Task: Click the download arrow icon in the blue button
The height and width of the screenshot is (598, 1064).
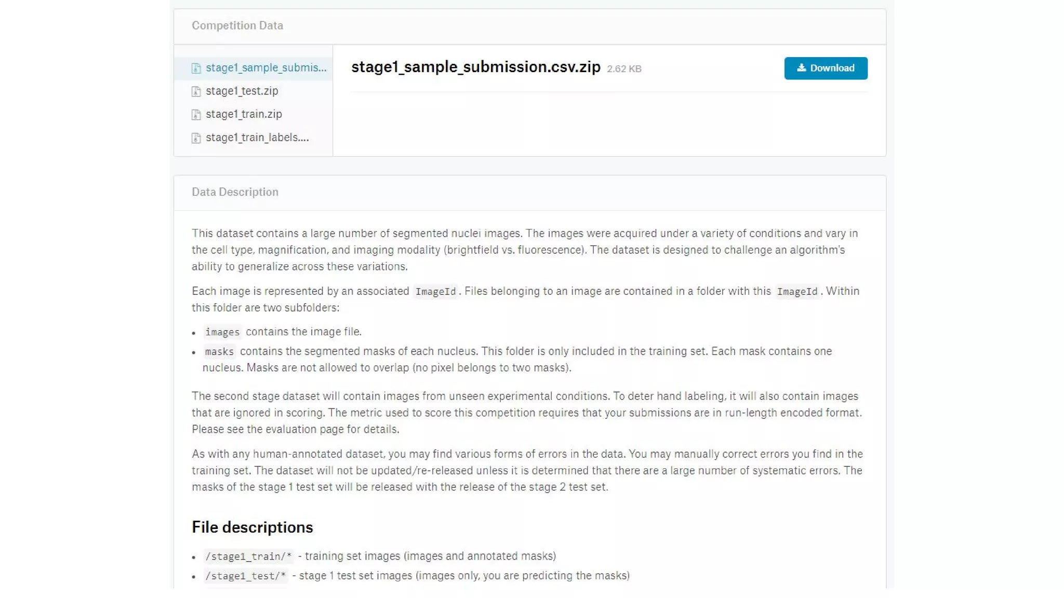Action: tap(801, 68)
